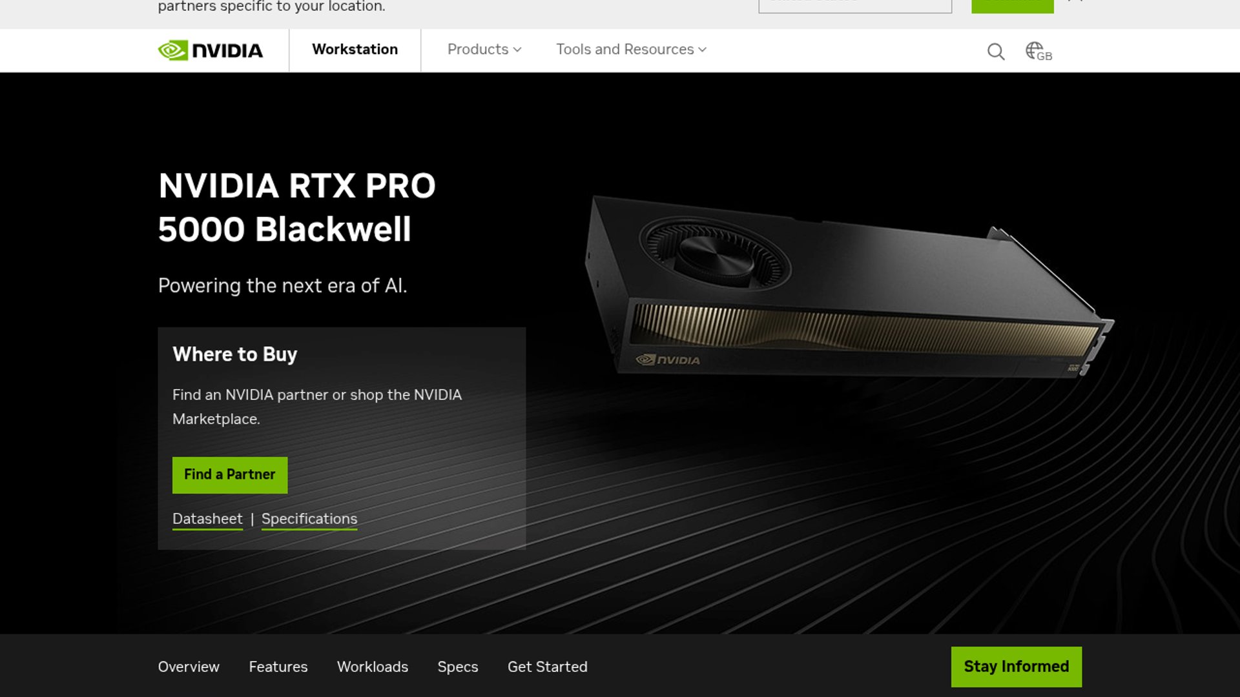The image size is (1240, 697).
Task: Expand the Tools and Resources menu
Action: point(631,50)
